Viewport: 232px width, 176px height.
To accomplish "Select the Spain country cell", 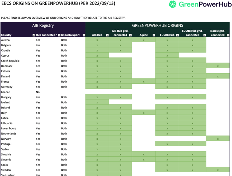I will [5, 165].
